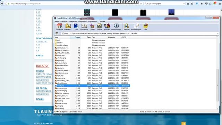
Task: Click the browser search field
Action: coord(165,3)
